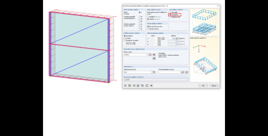Click the load saved data folder icon
The width and height of the screenshot is (268, 136).
pyautogui.click(x=134, y=85)
